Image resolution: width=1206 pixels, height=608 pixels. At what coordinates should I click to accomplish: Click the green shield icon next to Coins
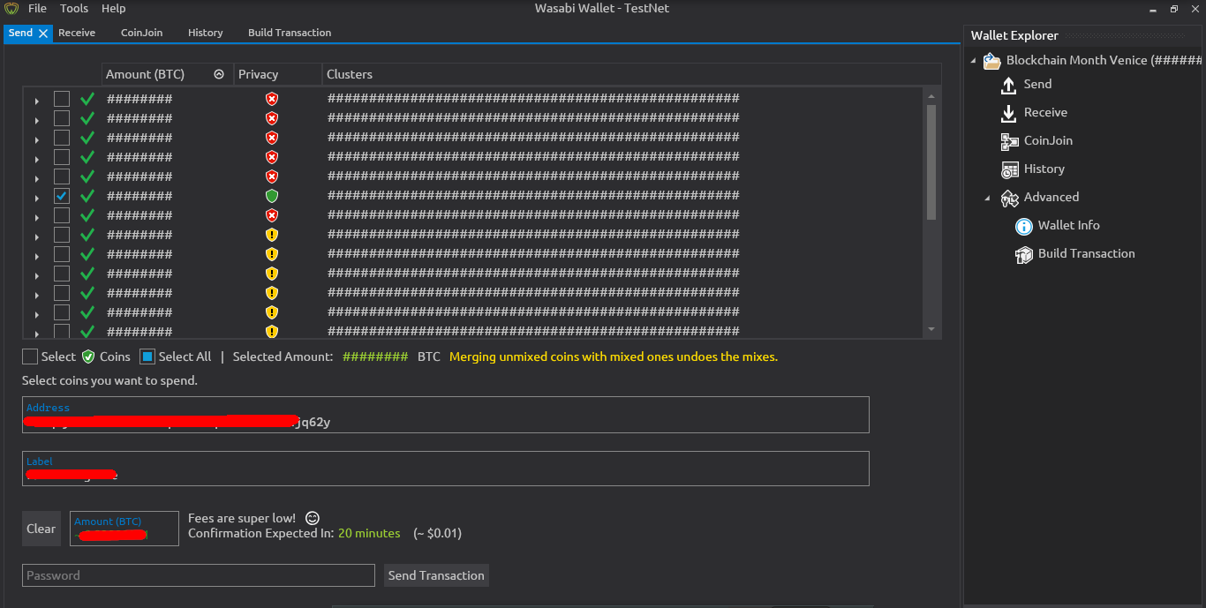88,357
